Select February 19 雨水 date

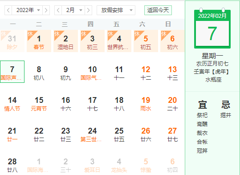pos(146,102)
